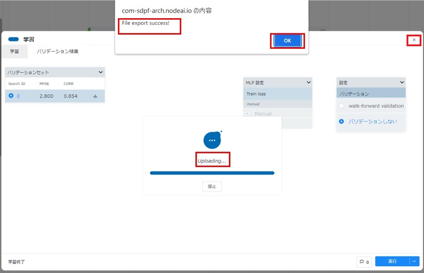Screen dimensions: 424x273
Task: Switch to the 学習 tab
Action: (x=14, y=51)
